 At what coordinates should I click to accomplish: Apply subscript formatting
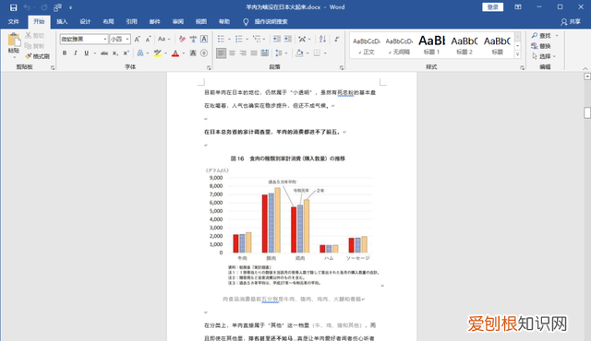(115, 53)
